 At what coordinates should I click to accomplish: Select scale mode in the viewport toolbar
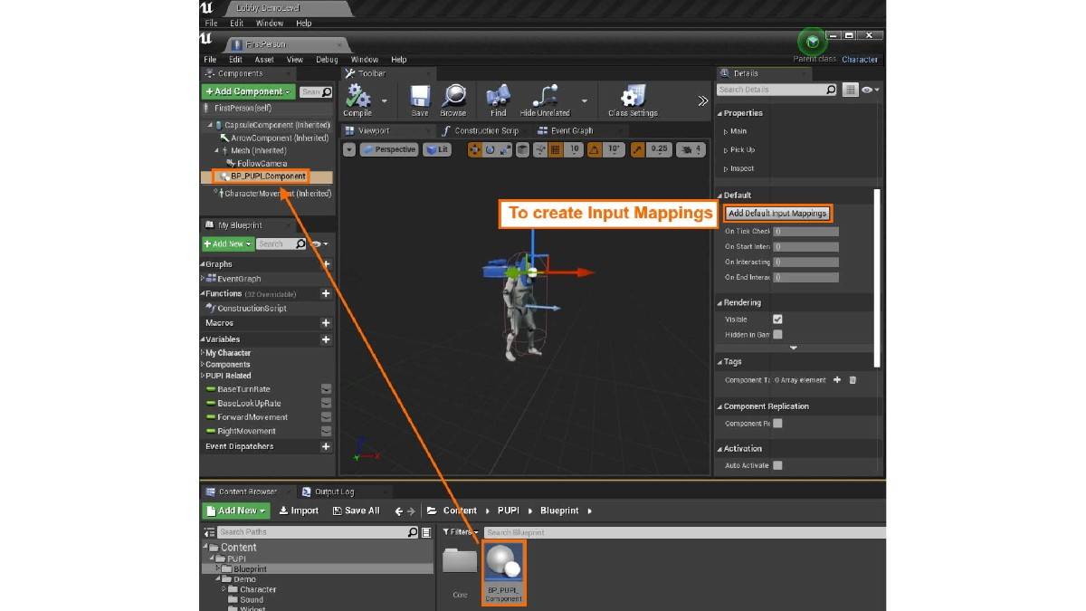(x=505, y=149)
